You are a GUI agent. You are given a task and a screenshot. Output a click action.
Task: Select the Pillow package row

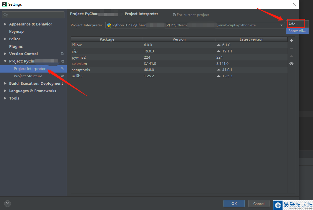[x=179, y=45]
